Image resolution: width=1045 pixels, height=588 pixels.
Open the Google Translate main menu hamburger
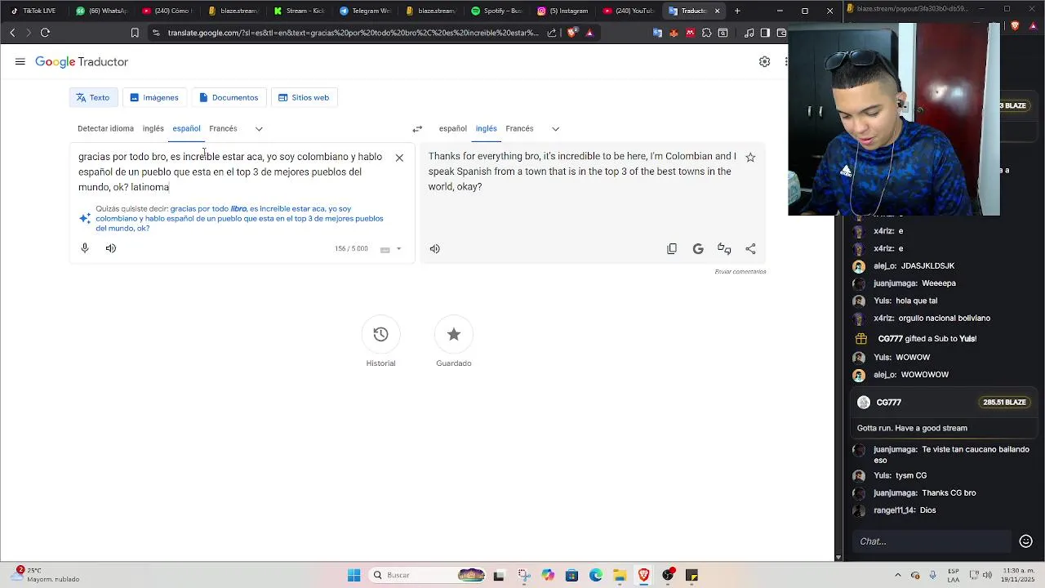coord(20,62)
